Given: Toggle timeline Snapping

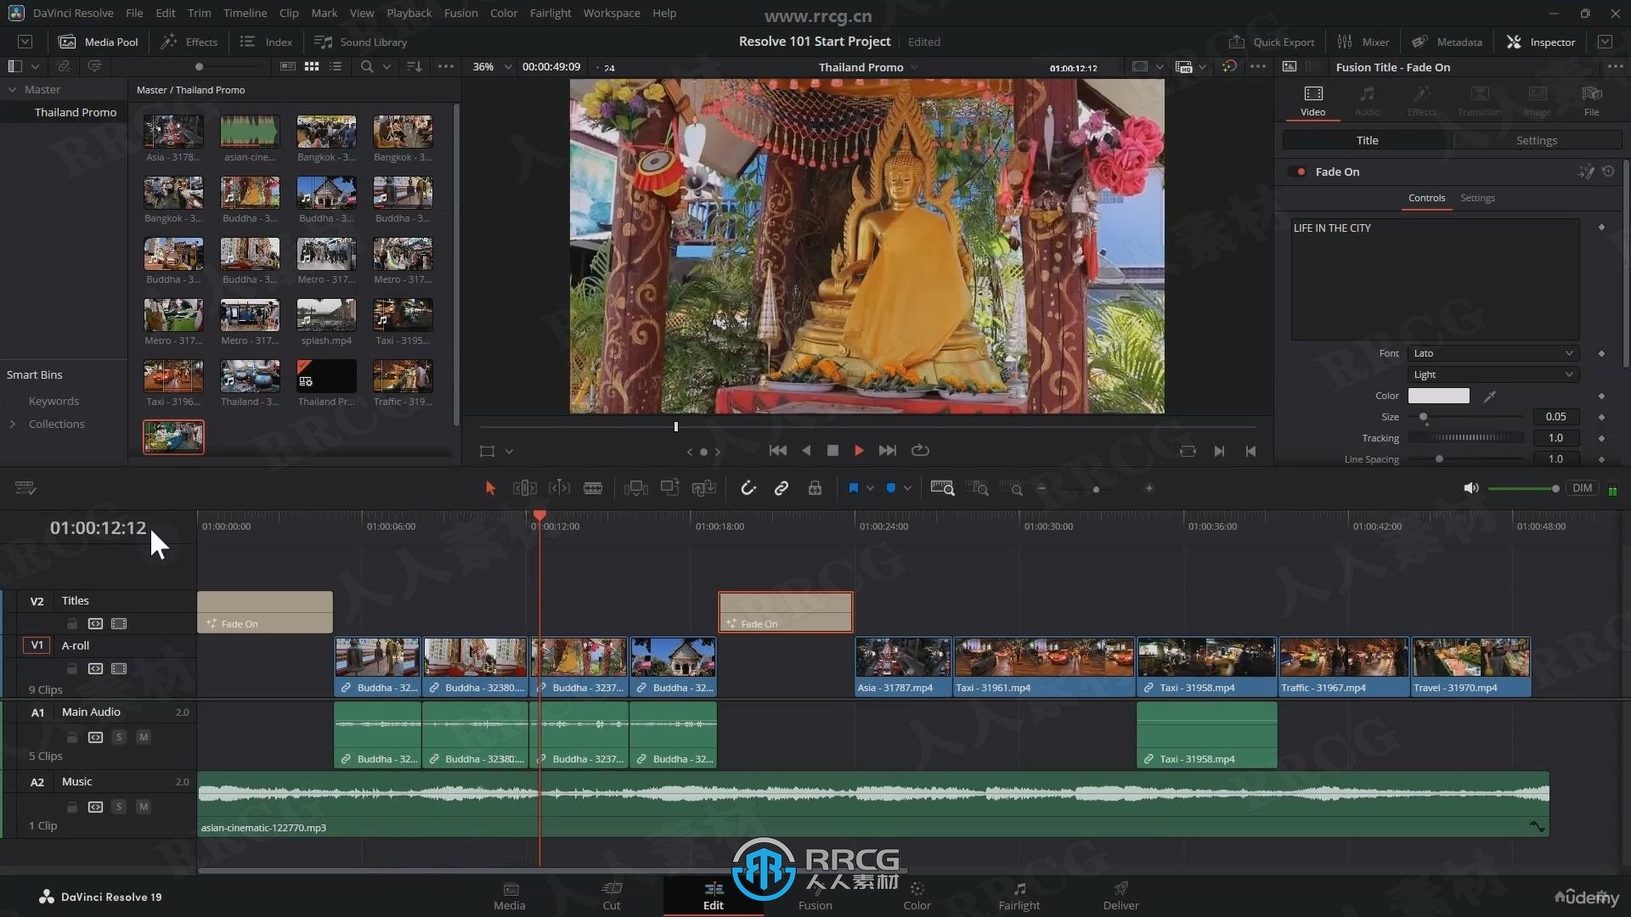Looking at the screenshot, I should (748, 488).
